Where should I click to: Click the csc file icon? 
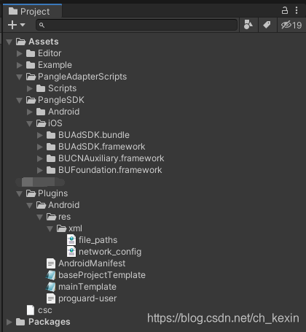[x=31, y=310]
